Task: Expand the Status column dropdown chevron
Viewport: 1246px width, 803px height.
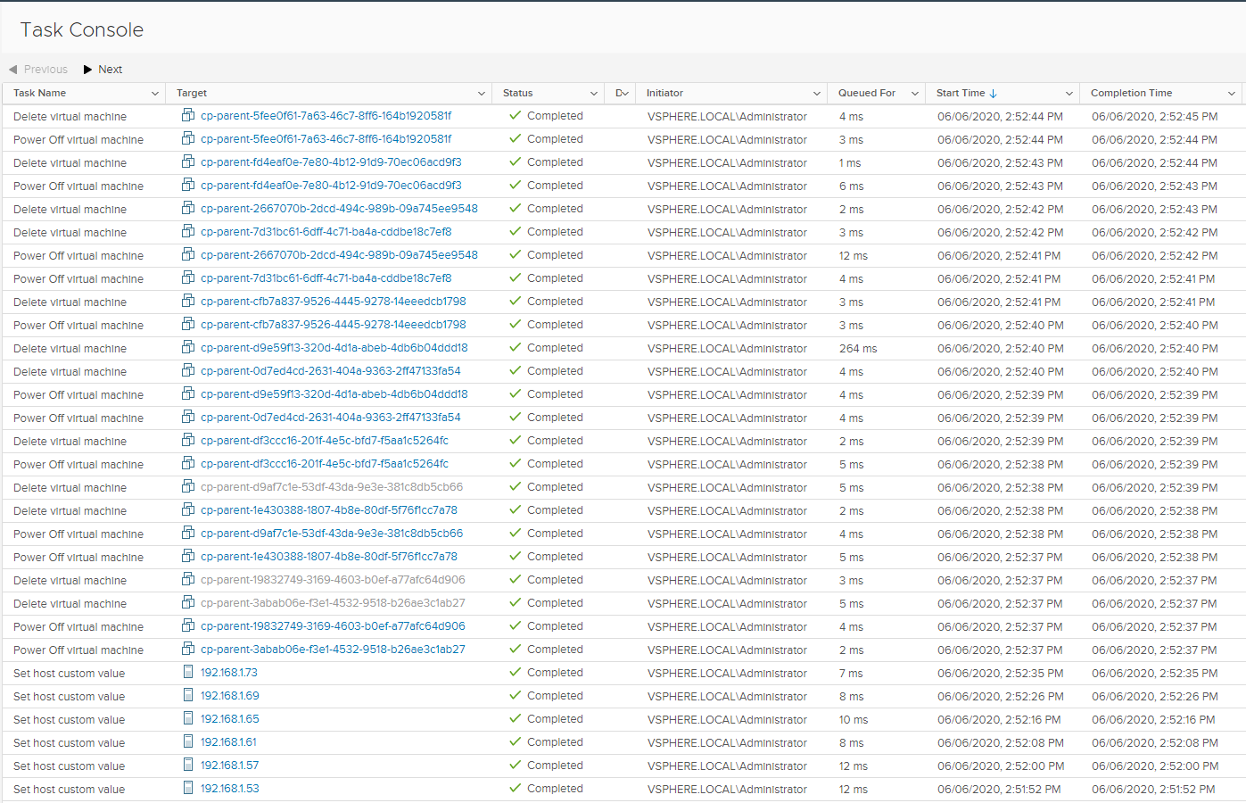Action: click(594, 94)
